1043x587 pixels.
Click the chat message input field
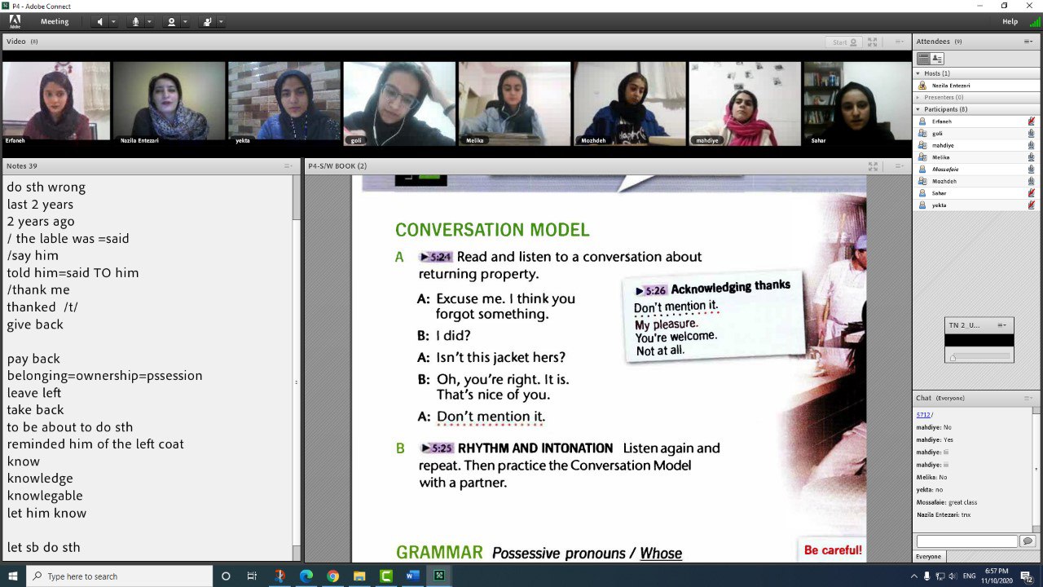click(966, 541)
